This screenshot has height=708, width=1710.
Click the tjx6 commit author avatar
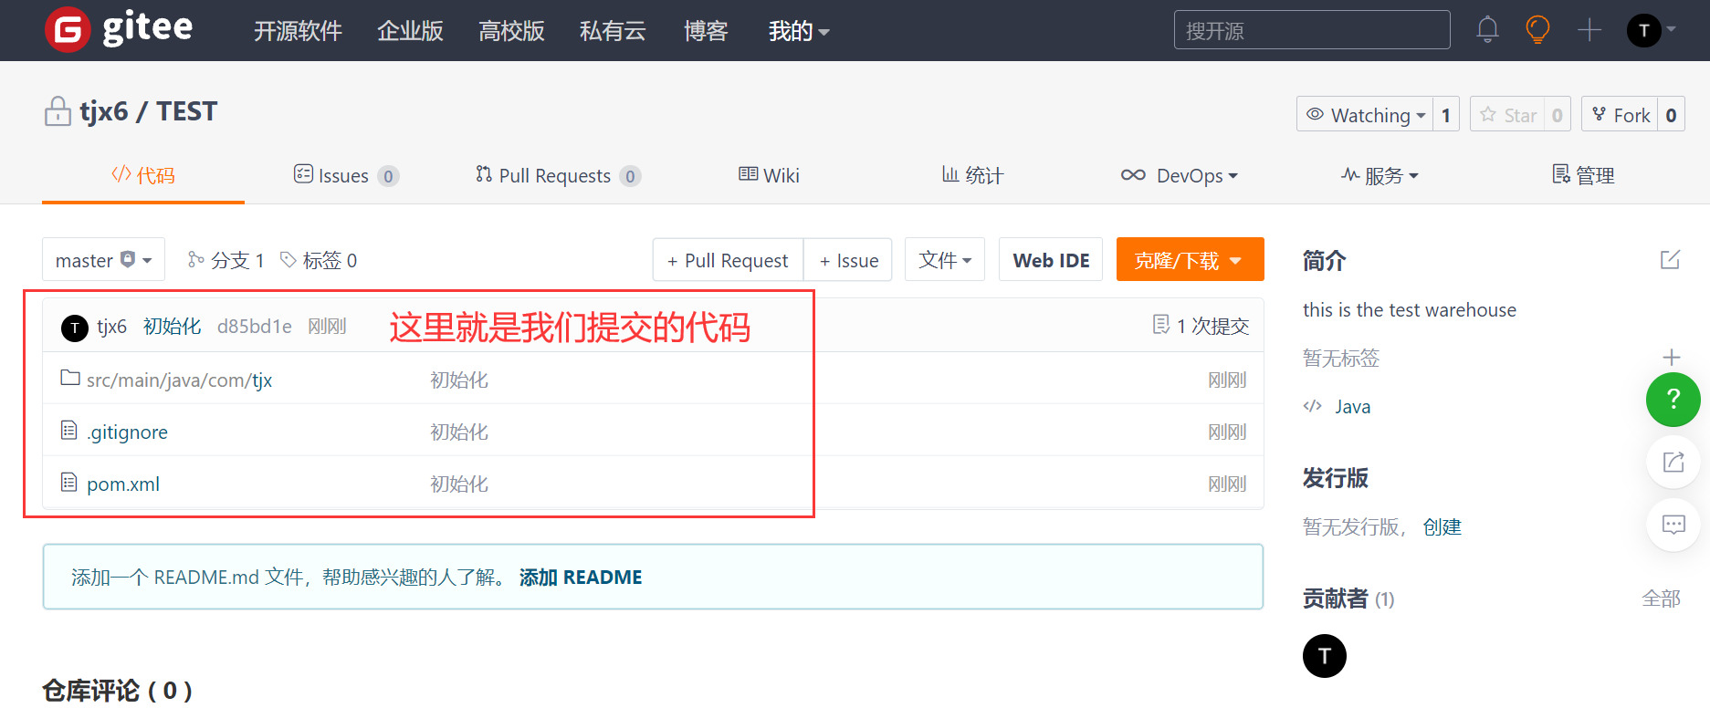[75, 327]
